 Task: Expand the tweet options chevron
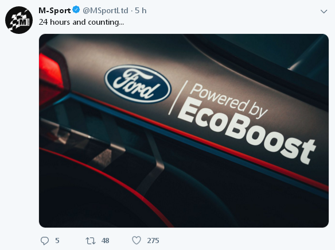click(324, 11)
